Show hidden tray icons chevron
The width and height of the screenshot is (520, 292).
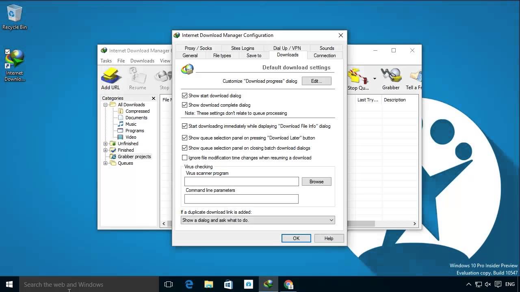(x=468, y=284)
